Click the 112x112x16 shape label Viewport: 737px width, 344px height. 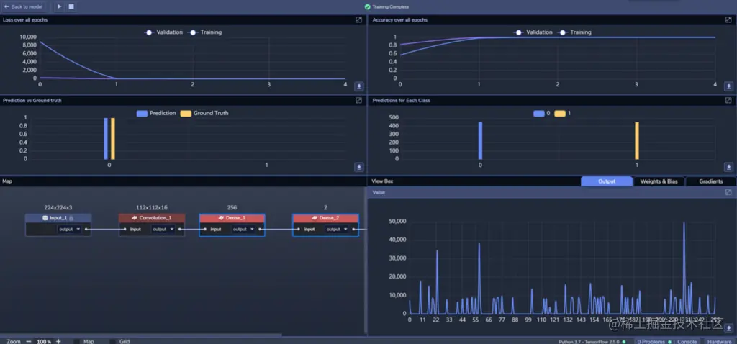coord(152,207)
